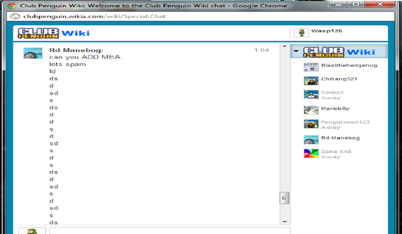Click the Rd Manebog name in chat message

(76, 50)
